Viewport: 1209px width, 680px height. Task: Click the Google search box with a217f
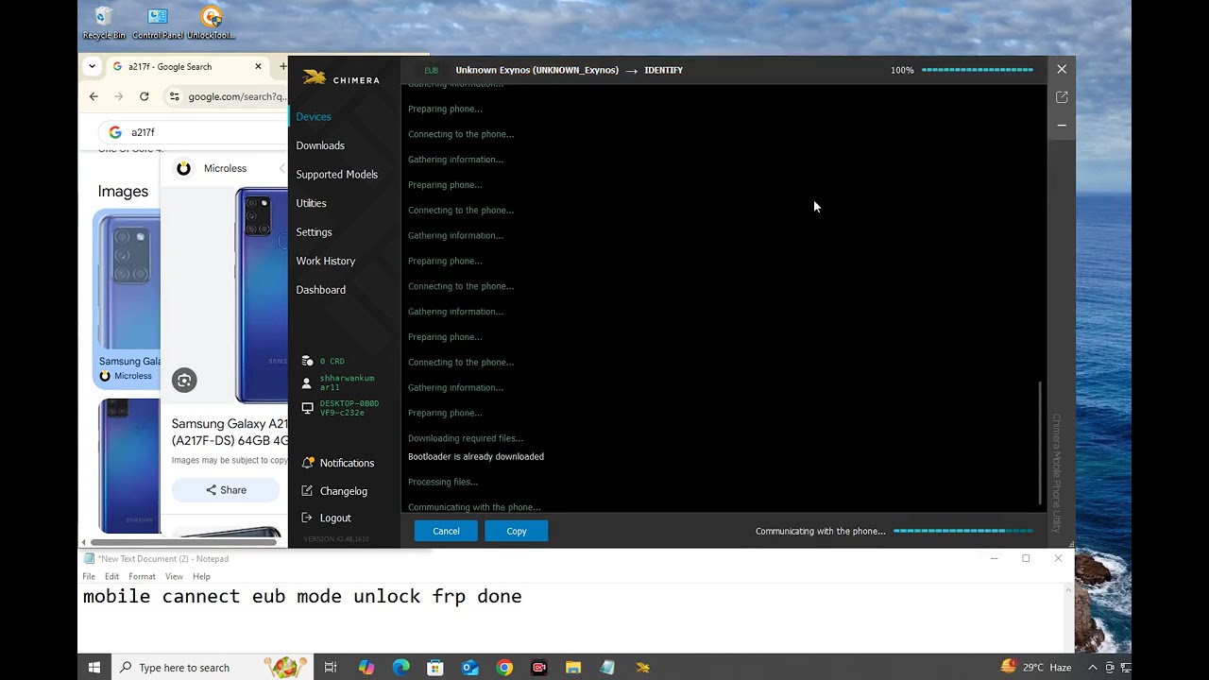[195, 132]
